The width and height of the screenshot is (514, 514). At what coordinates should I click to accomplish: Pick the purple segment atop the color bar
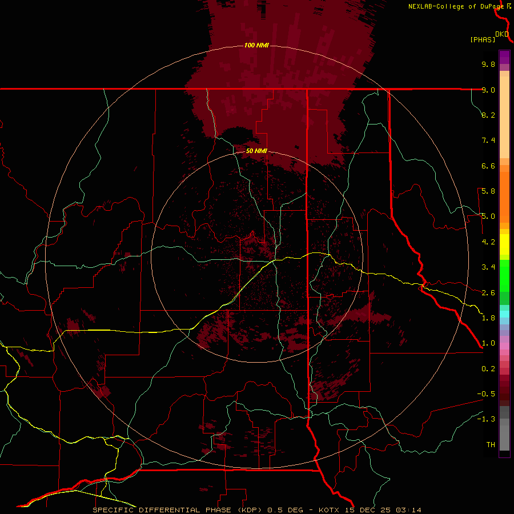click(504, 57)
